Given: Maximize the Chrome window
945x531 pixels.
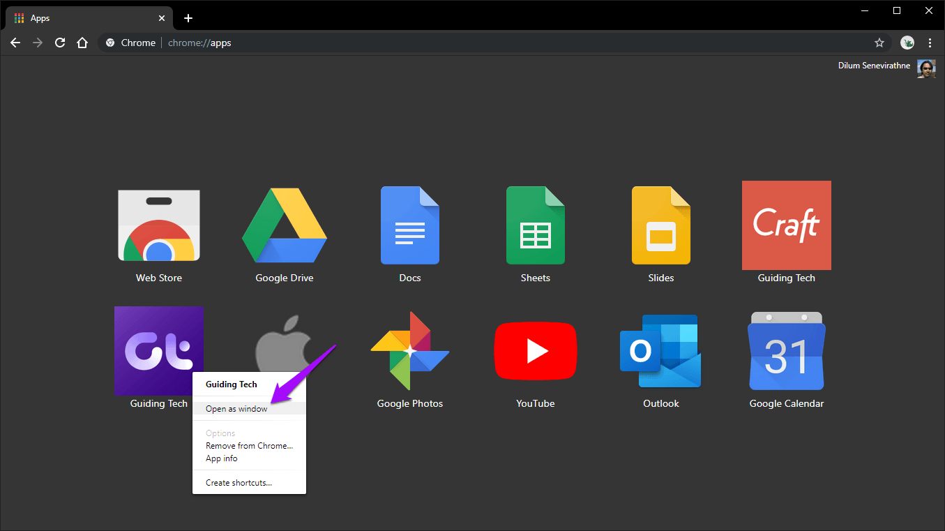Looking at the screenshot, I should 897,10.
